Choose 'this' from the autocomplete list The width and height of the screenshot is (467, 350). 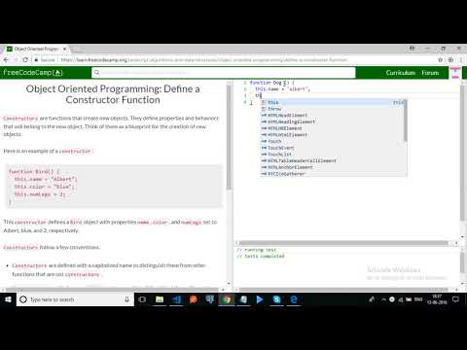click(334, 102)
